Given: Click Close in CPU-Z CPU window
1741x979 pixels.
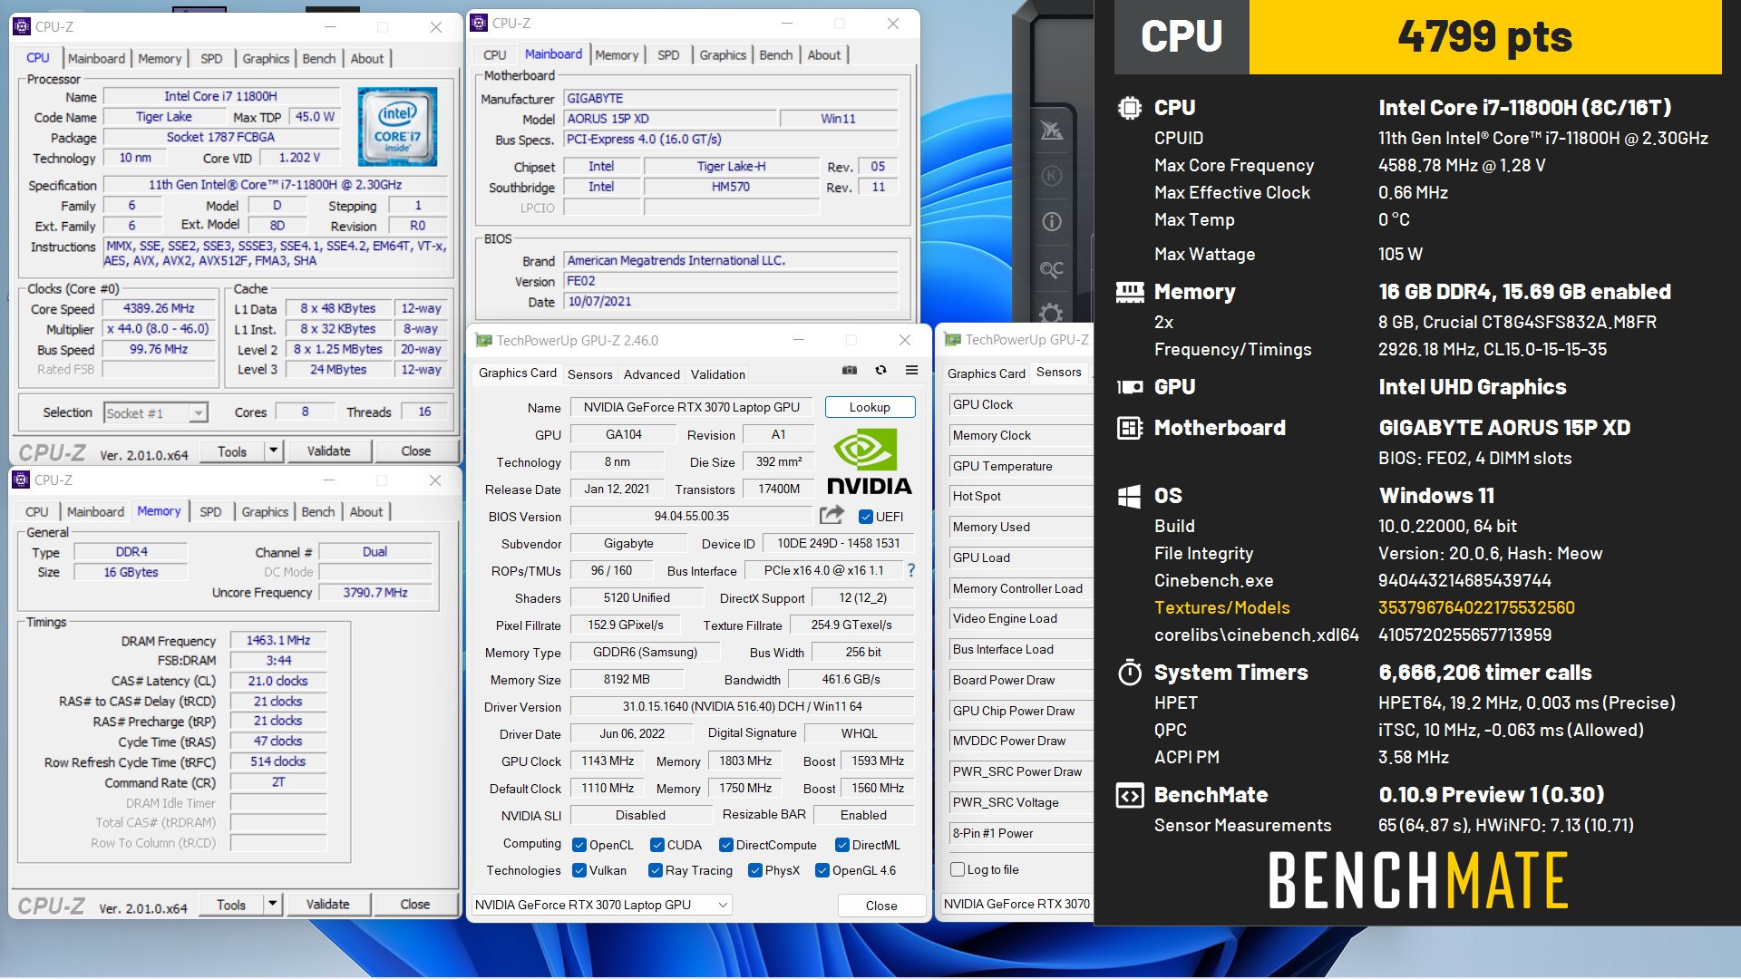Looking at the screenshot, I should pos(416,451).
